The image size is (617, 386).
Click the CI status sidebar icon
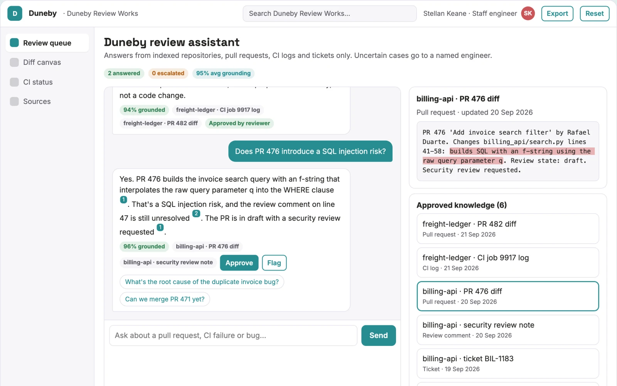point(14,82)
